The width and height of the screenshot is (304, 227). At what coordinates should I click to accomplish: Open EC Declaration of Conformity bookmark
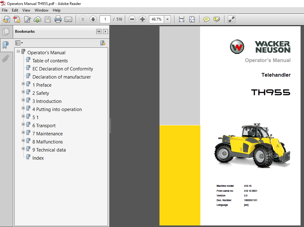[63, 69]
